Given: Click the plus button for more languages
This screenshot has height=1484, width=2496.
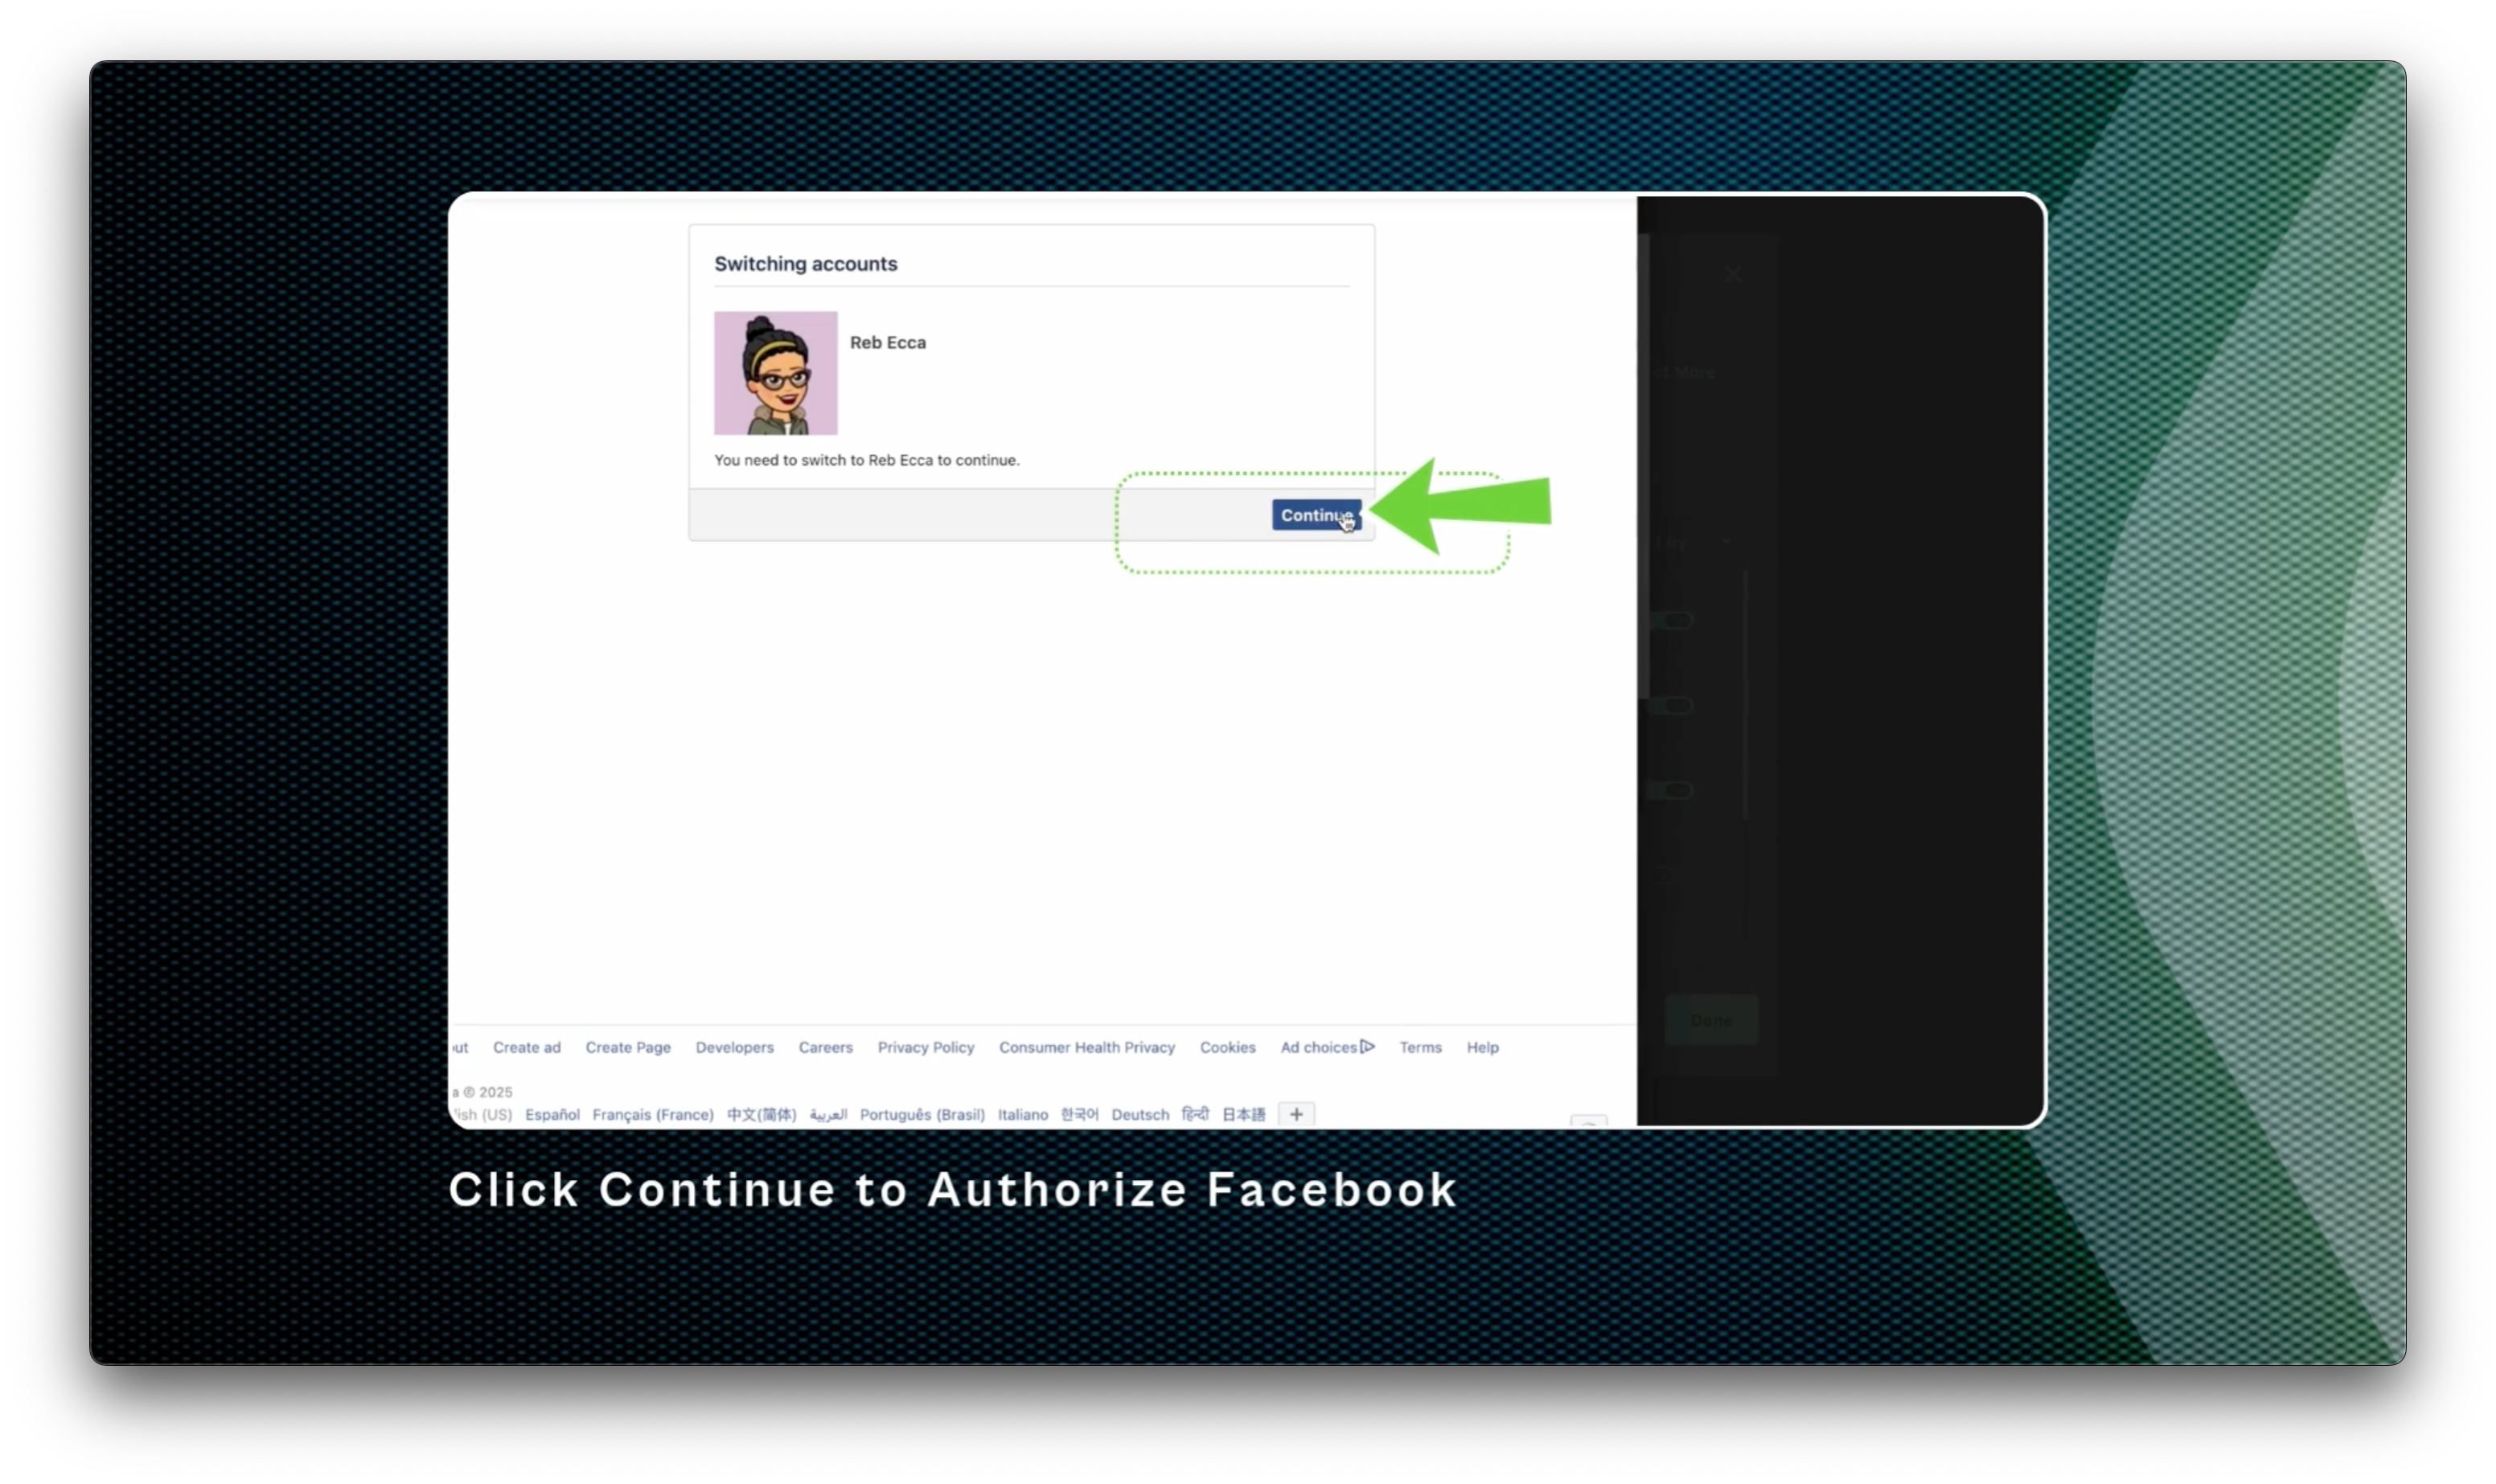Looking at the screenshot, I should [1296, 1114].
